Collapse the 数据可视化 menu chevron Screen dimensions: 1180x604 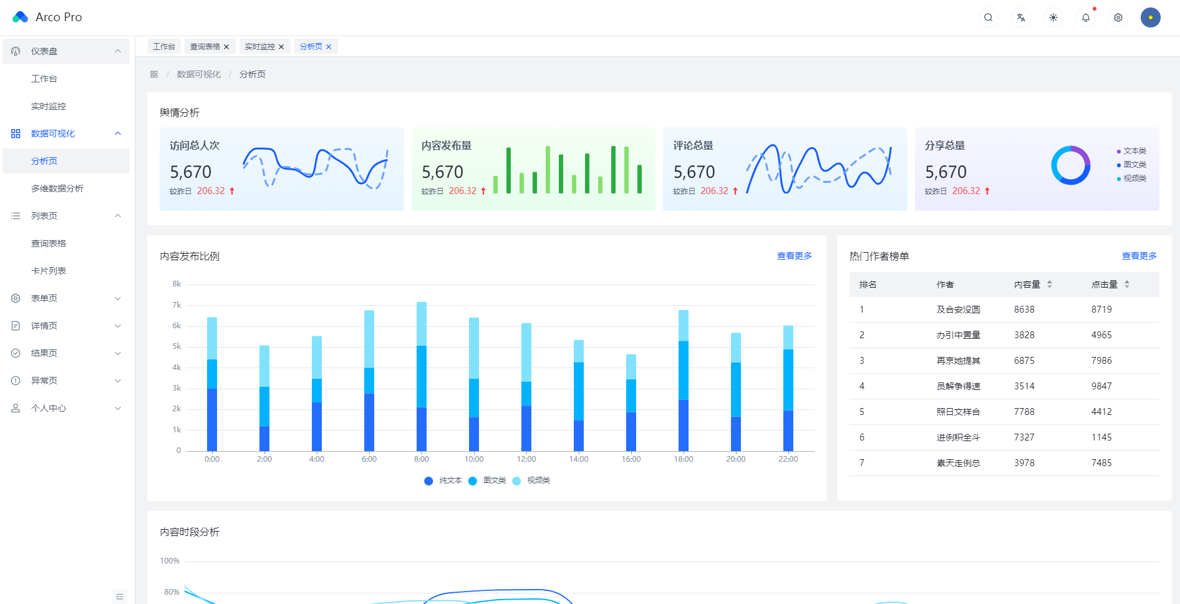pos(118,134)
